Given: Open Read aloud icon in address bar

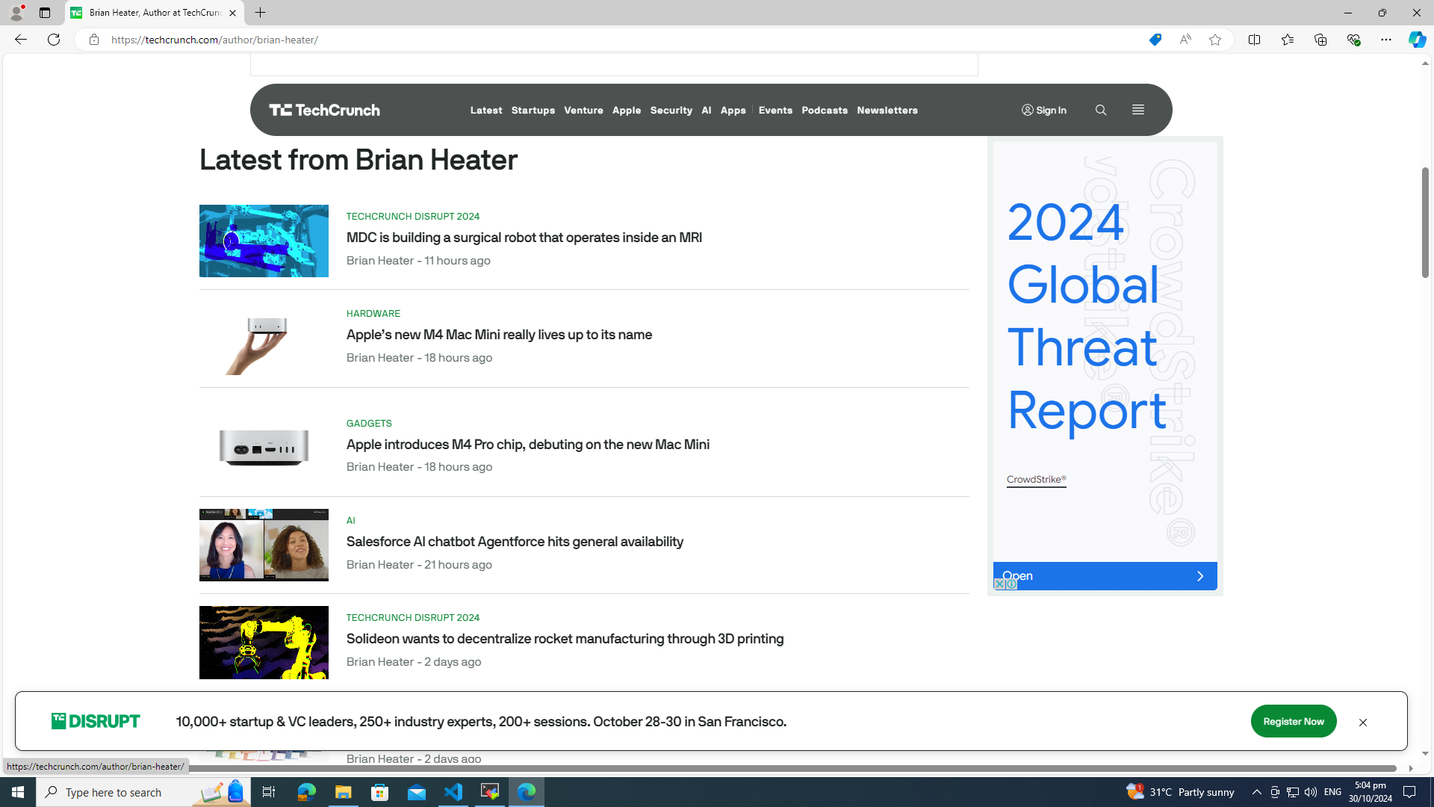Looking at the screenshot, I should (1185, 40).
